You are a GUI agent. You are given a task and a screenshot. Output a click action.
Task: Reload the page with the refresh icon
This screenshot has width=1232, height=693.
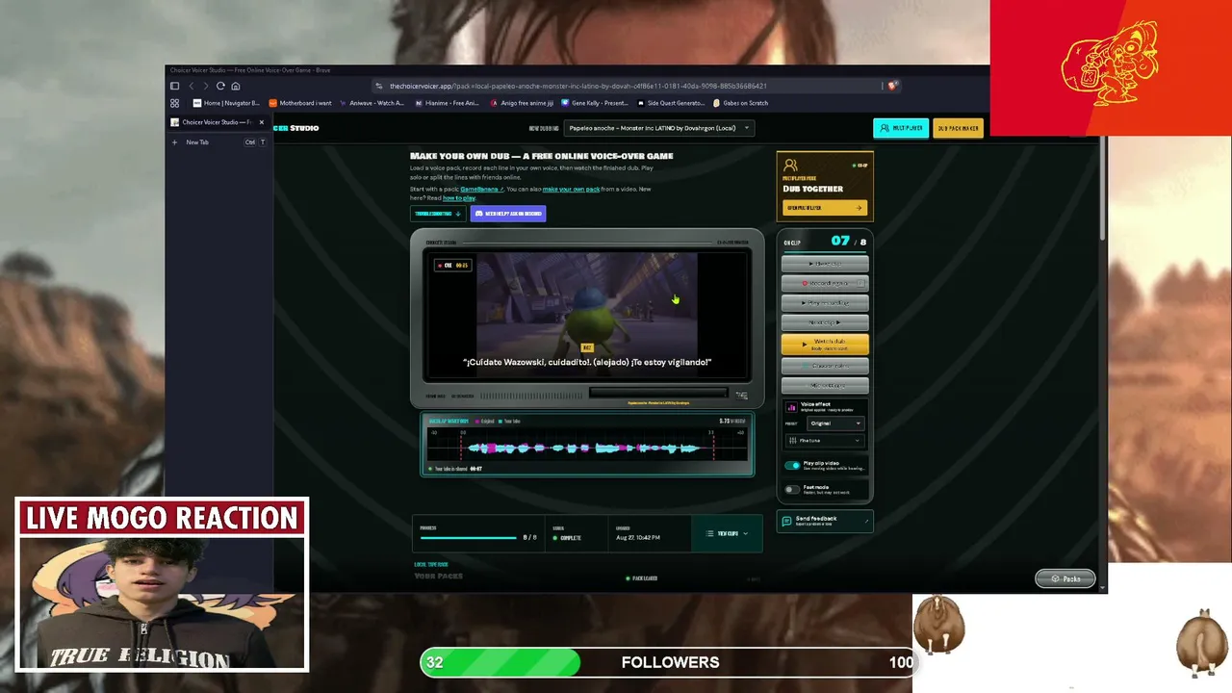[220, 86]
